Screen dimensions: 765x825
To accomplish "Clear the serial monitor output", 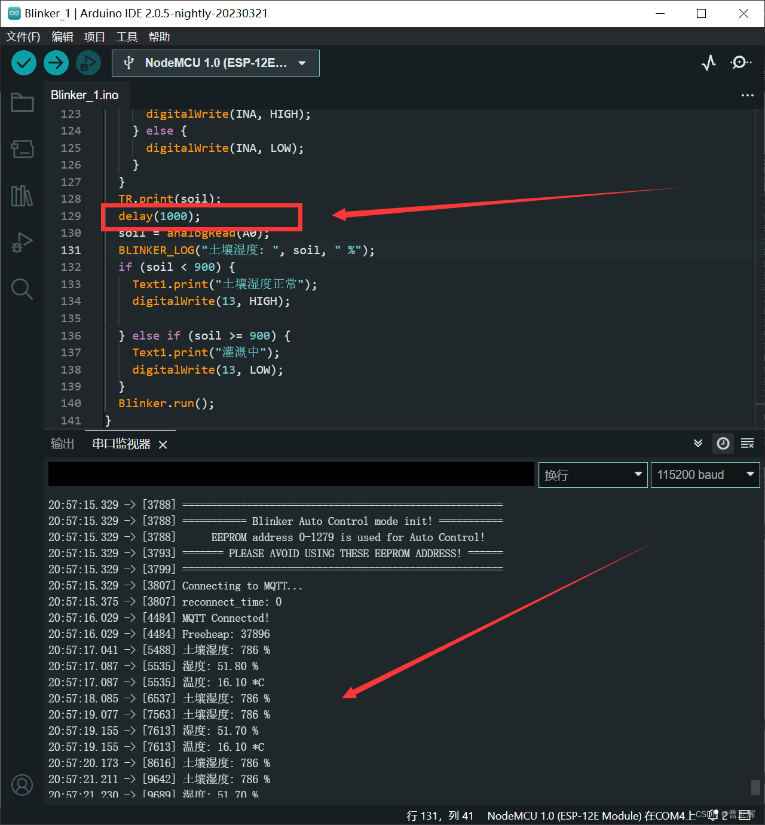I will [x=748, y=443].
